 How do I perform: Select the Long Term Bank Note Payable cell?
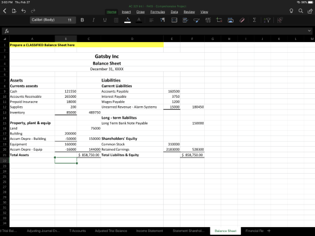[x=132, y=123]
